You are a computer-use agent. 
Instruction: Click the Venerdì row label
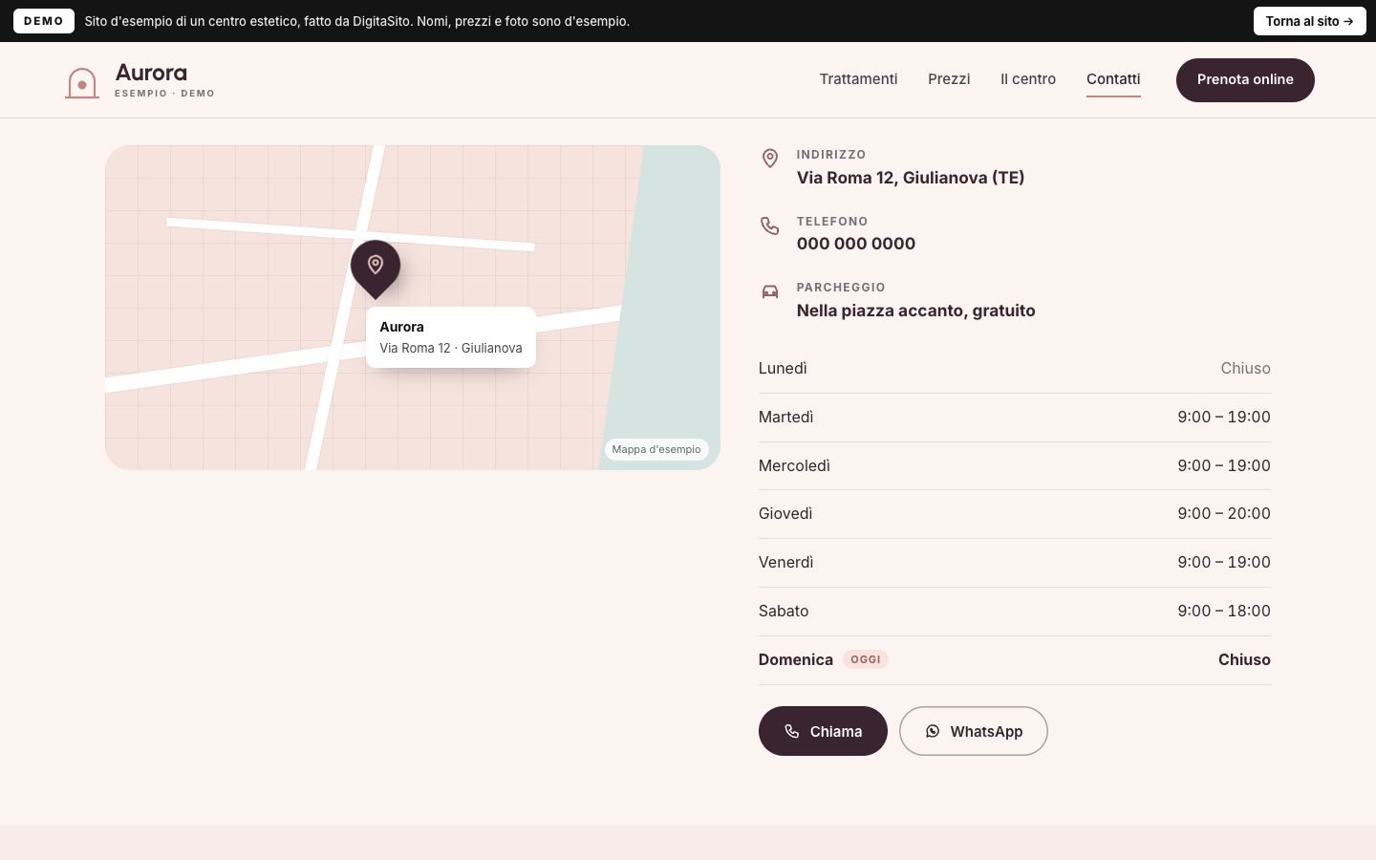(786, 563)
